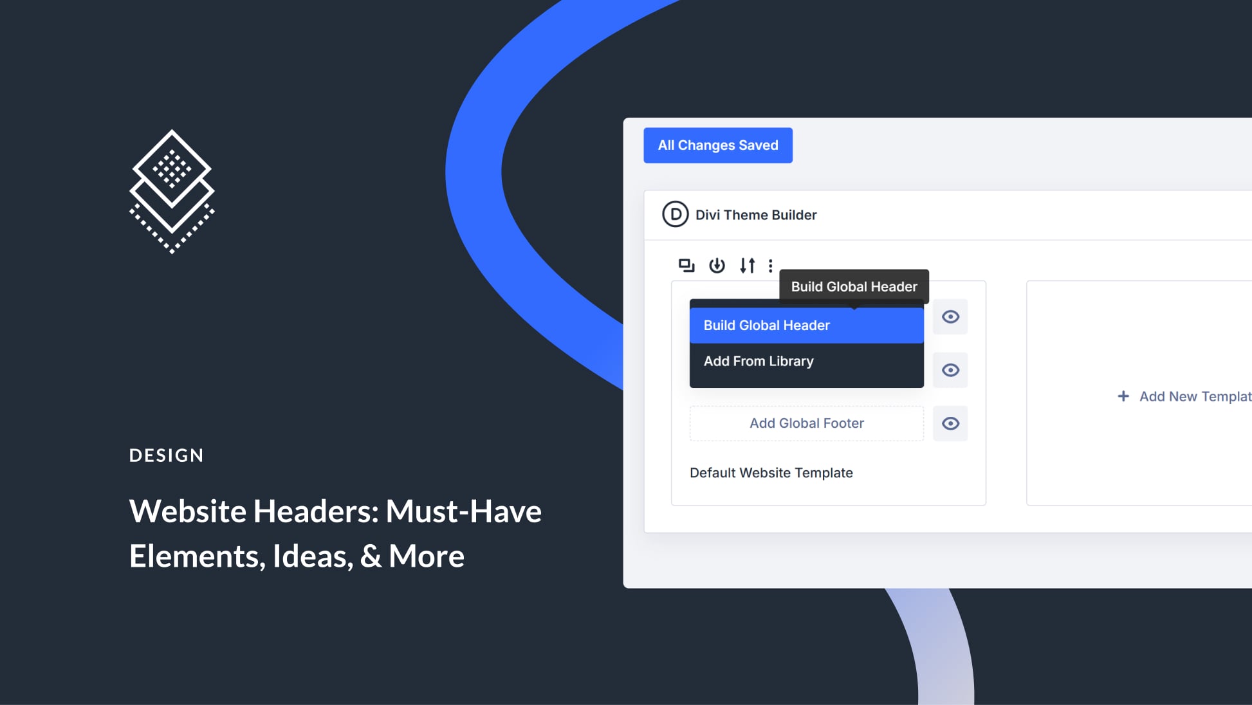1252x705 pixels.
Task: Click the circular Divi Theme Builder badge
Action: [x=675, y=213]
